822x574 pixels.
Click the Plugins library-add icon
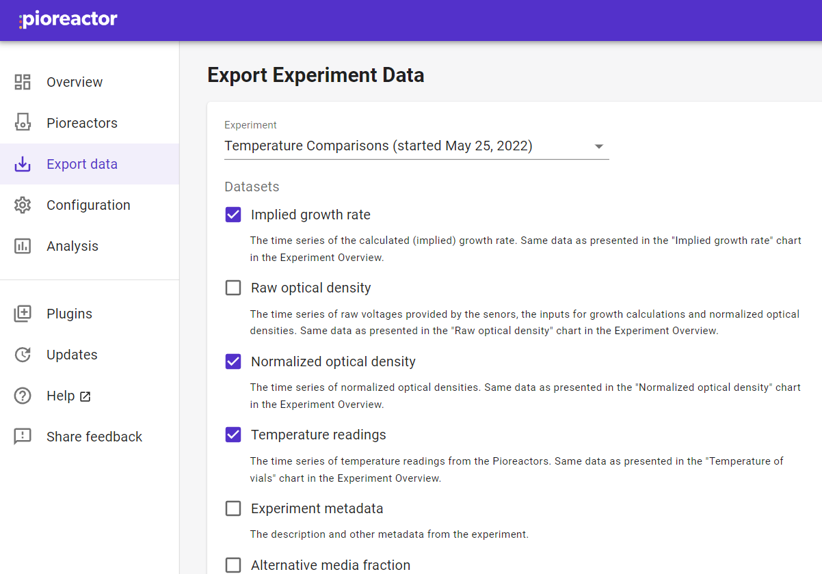click(23, 314)
